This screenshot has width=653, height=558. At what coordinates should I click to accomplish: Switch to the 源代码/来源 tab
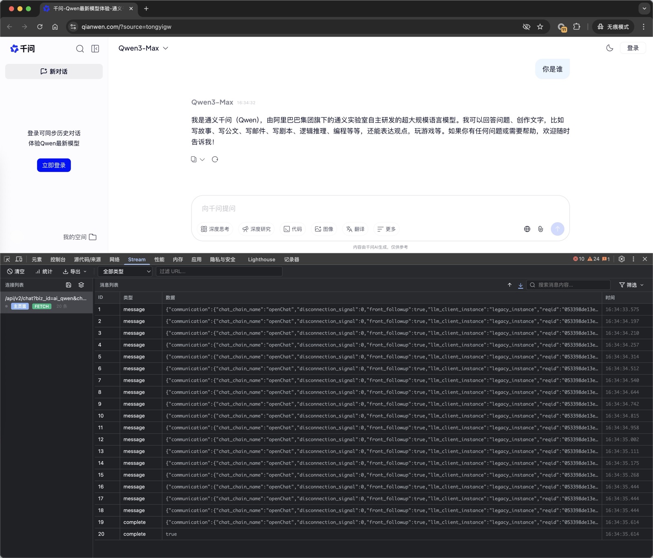87,259
